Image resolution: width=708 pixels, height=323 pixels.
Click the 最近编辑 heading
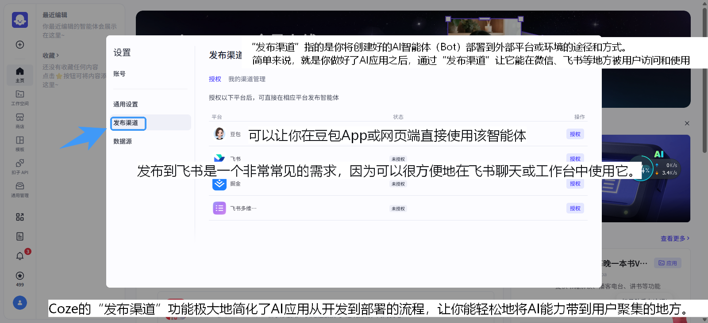(55, 15)
